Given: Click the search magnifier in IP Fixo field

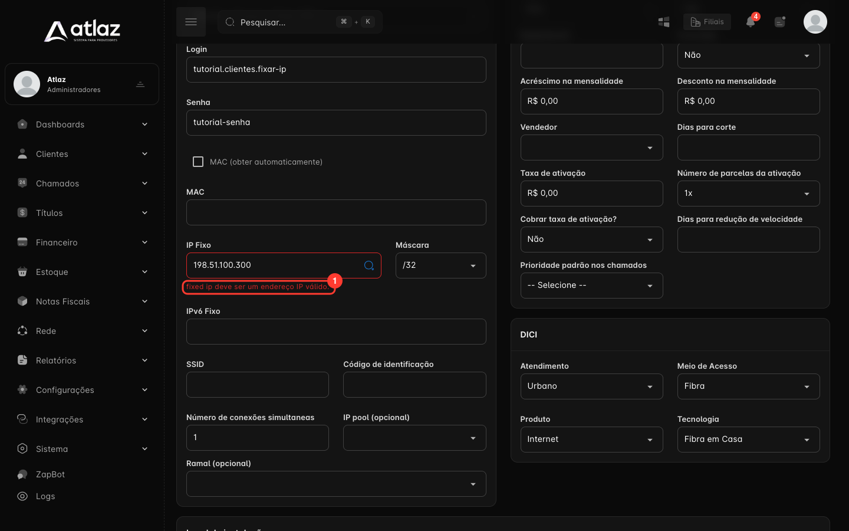Looking at the screenshot, I should (369, 265).
